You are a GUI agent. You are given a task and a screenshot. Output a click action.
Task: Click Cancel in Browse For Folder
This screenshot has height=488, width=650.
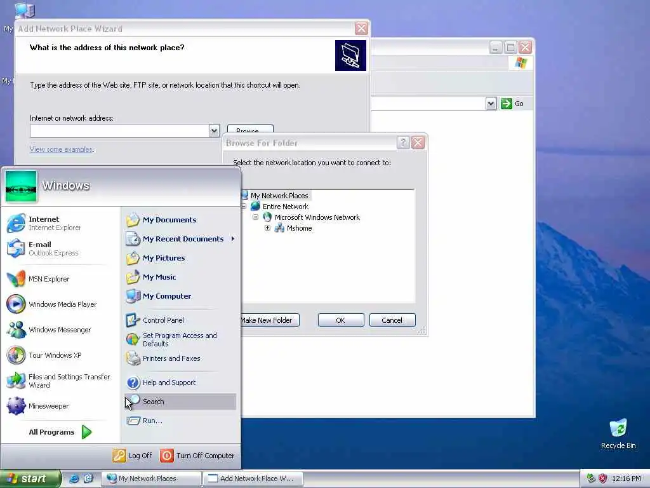coord(392,320)
